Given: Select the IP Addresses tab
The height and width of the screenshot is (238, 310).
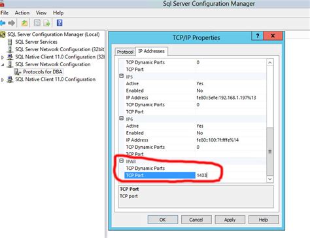Looking at the screenshot, I should click(x=152, y=51).
